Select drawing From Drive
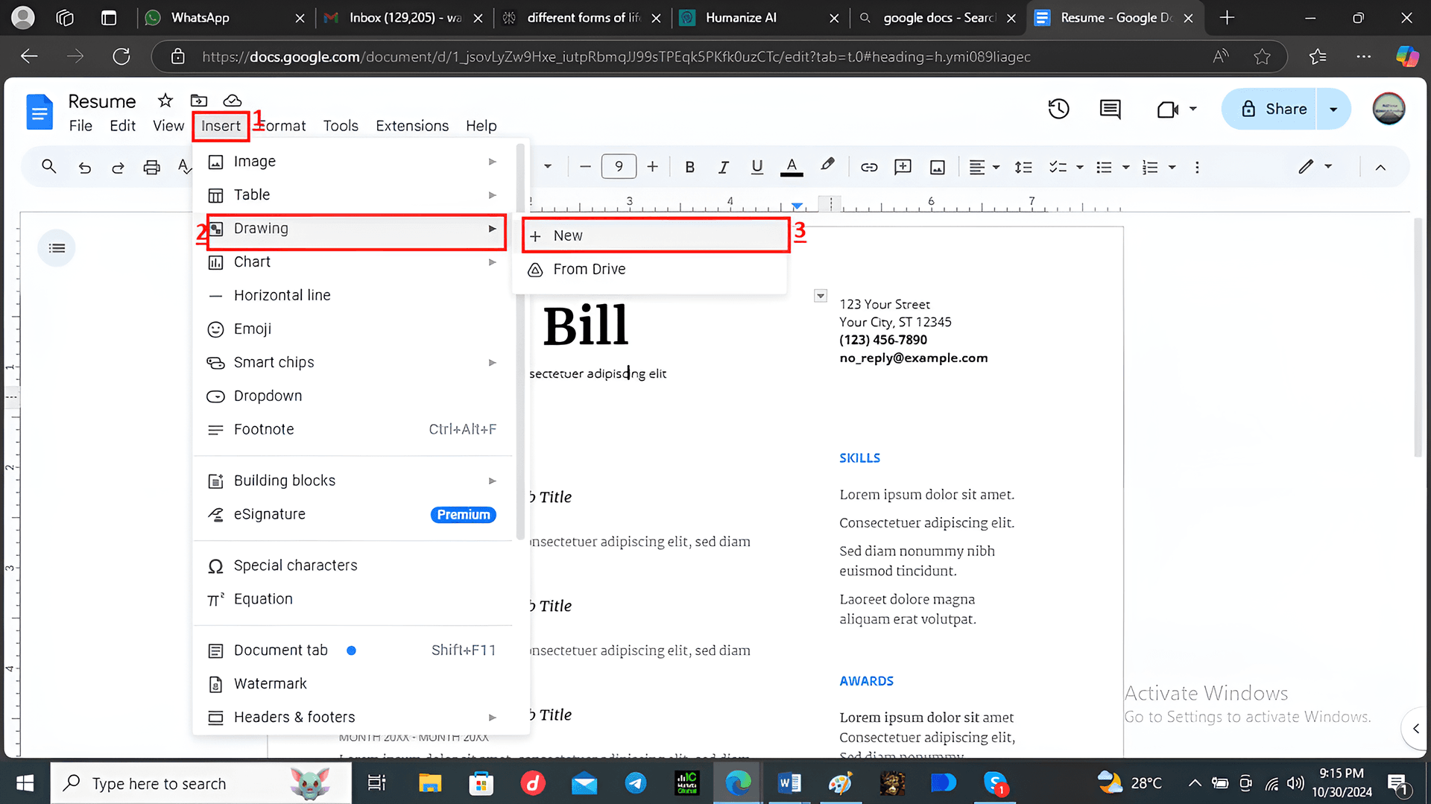 pos(651,269)
